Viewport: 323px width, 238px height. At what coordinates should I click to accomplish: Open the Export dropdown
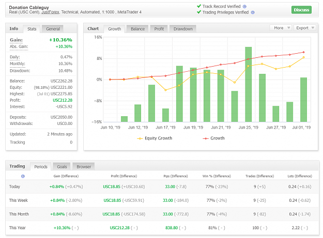[305, 28]
